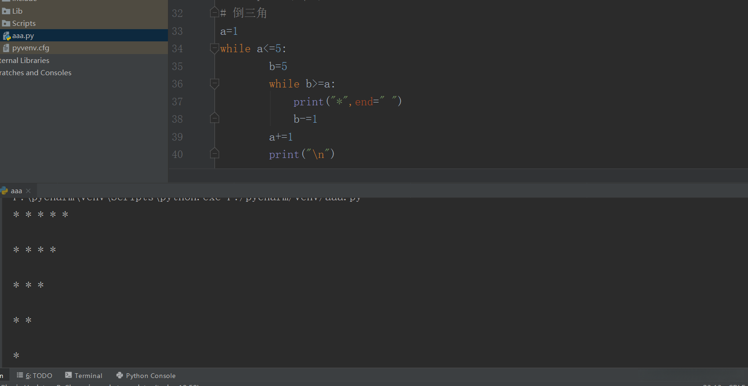Open the Python Console tool window

point(146,376)
